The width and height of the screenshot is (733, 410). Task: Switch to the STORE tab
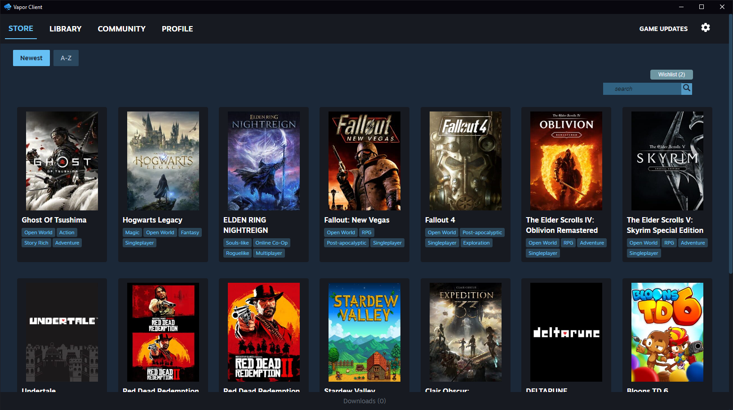point(21,28)
